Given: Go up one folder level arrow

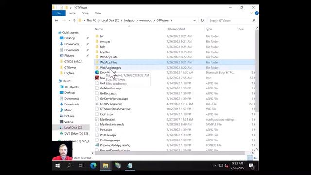Looking at the screenshot, I should [x=74, y=20].
